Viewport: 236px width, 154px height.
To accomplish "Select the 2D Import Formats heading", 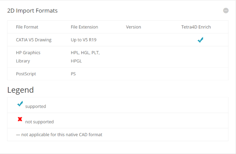I will point(32,11).
